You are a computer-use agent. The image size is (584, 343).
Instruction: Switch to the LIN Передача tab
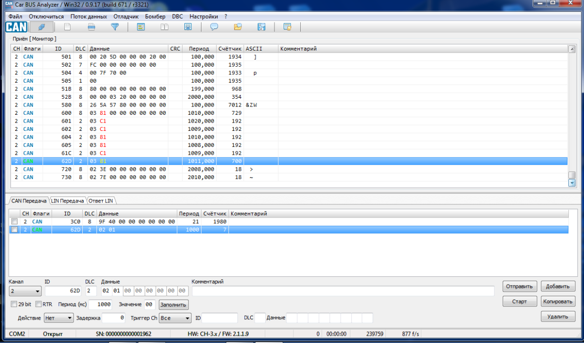pos(68,200)
